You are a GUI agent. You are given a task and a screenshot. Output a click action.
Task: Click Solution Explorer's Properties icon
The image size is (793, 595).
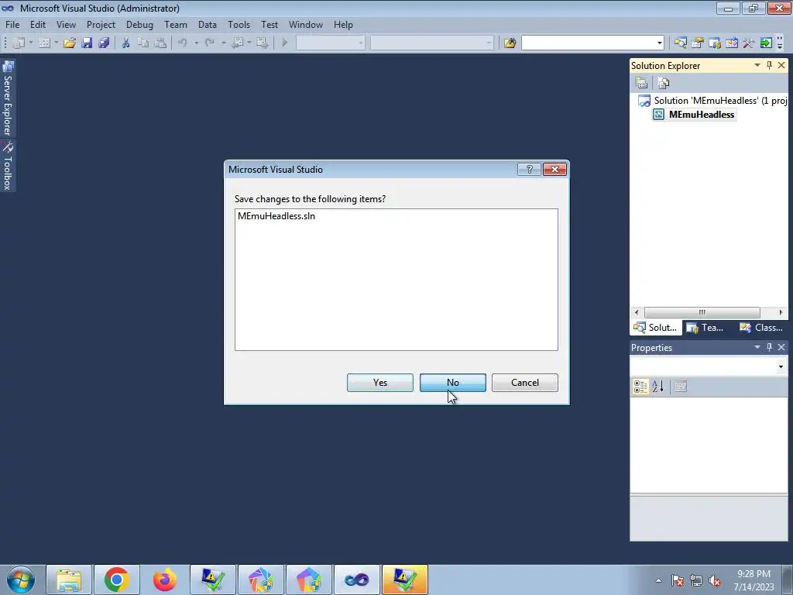point(641,83)
